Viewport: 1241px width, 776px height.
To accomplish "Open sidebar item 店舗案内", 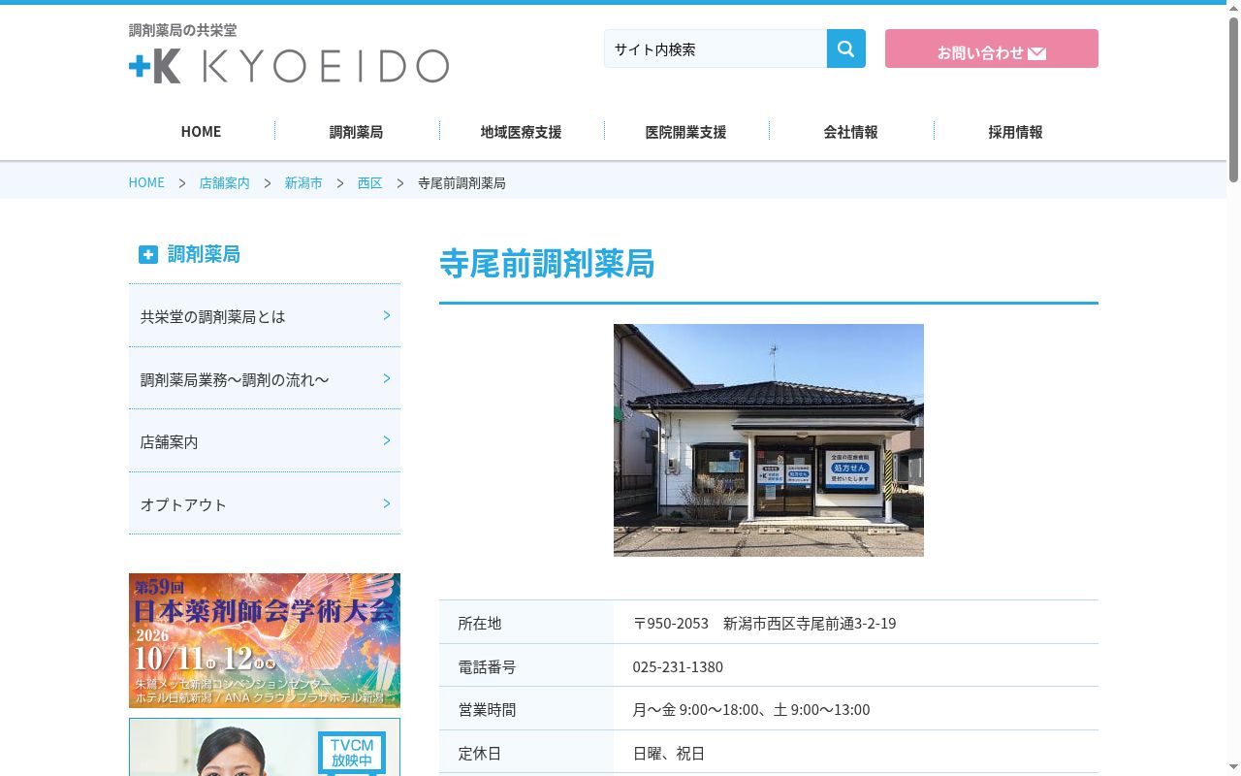I will tap(265, 440).
